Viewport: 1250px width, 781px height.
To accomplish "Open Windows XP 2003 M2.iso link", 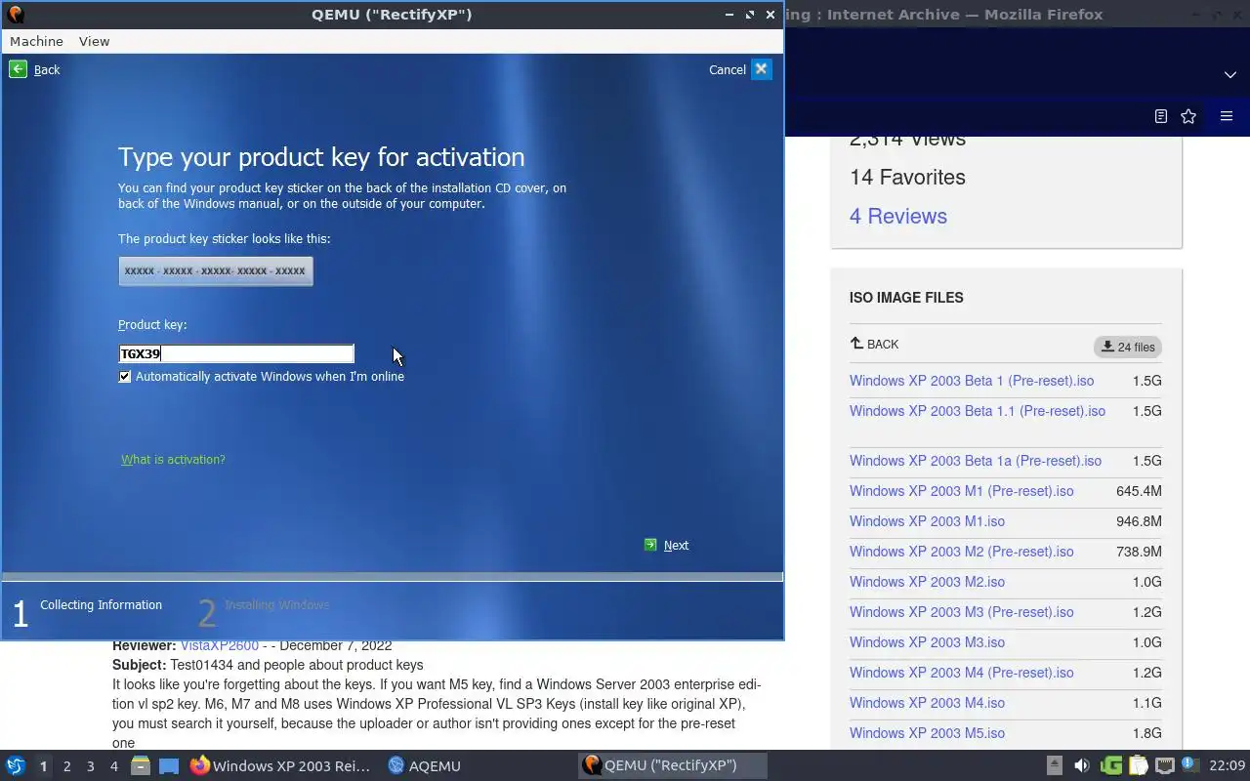I will pos(927,582).
